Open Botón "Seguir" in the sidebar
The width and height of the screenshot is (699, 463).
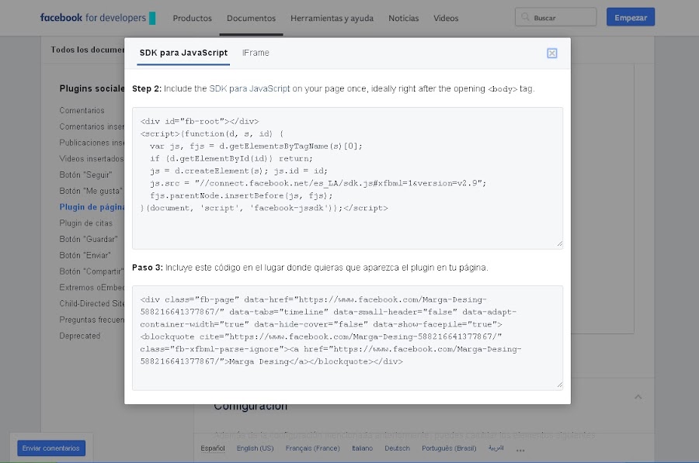coord(85,175)
